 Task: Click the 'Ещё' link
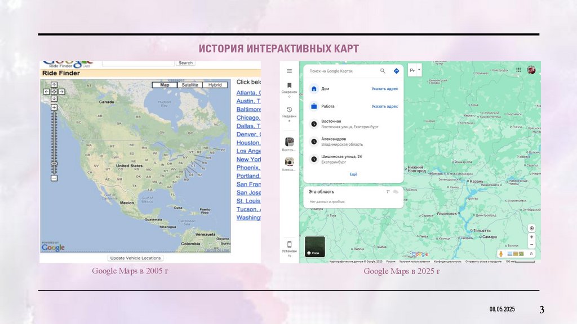coord(353,174)
